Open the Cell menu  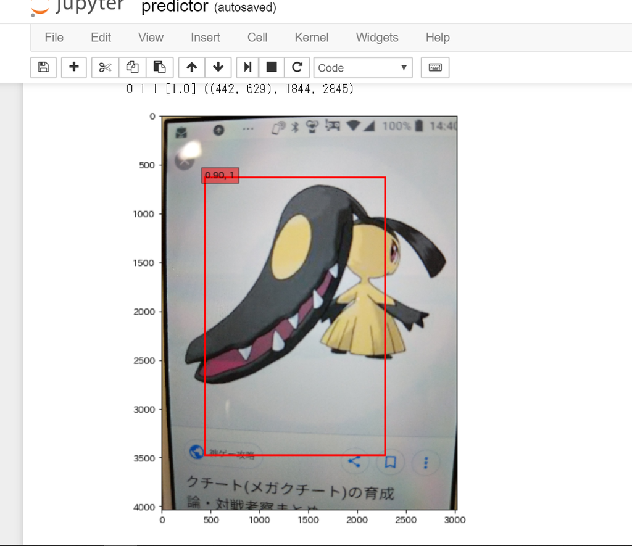click(x=257, y=38)
